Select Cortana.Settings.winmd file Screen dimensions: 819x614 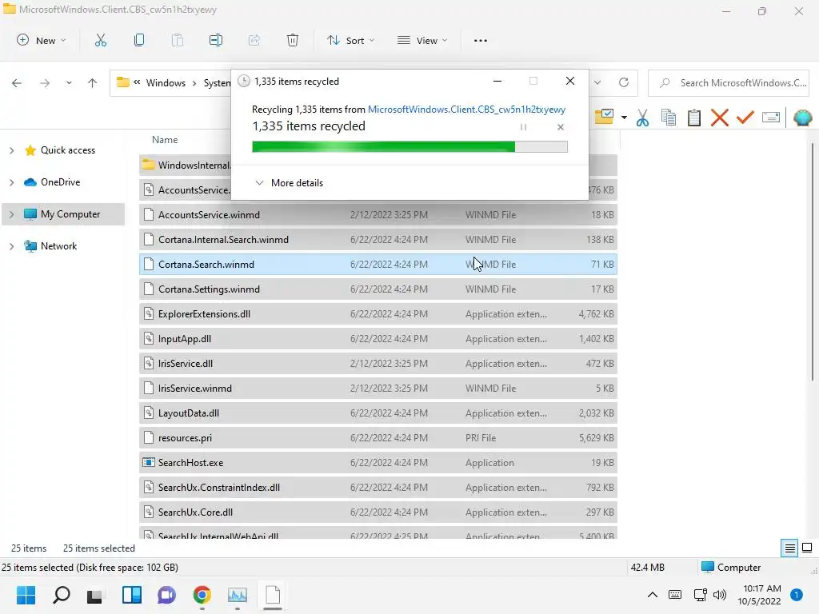(378, 289)
